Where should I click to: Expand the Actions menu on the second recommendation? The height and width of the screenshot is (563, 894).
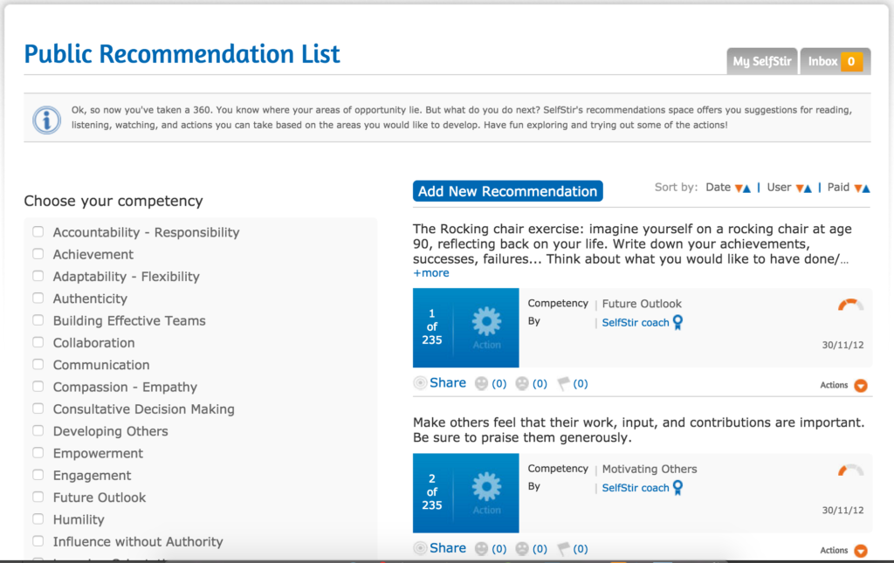[861, 551]
